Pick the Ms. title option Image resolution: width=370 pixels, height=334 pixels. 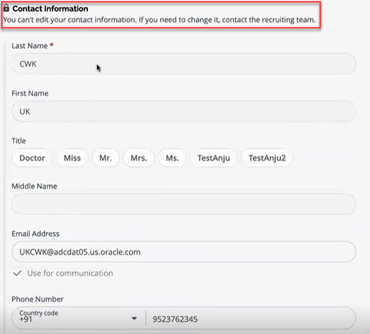[172, 158]
